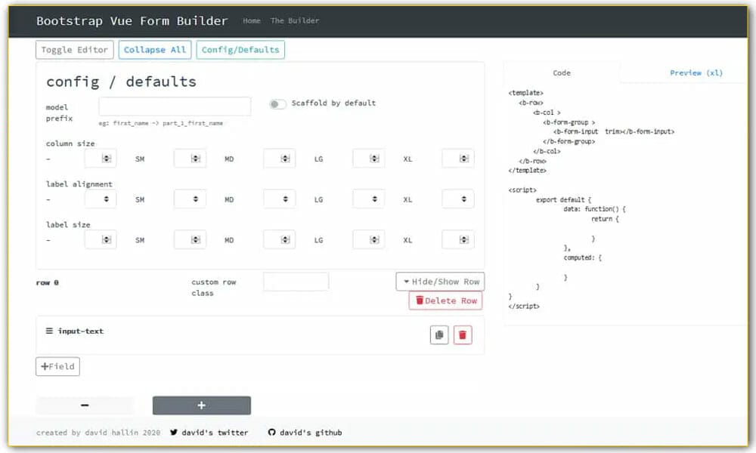The width and height of the screenshot is (756, 453).
Task: Switch to the Preview (xl) tab
Action: point(696,72)
